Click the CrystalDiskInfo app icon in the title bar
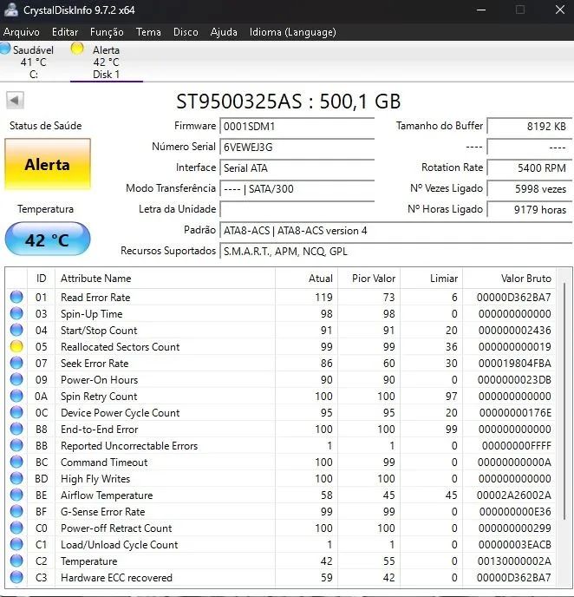 coord(11,10)
